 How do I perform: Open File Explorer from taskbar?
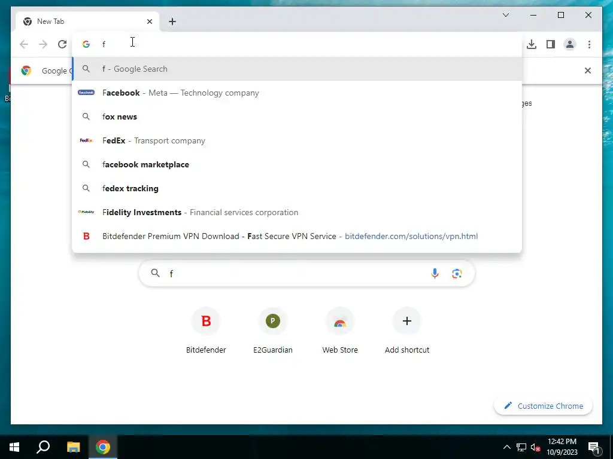pos(73,447)
